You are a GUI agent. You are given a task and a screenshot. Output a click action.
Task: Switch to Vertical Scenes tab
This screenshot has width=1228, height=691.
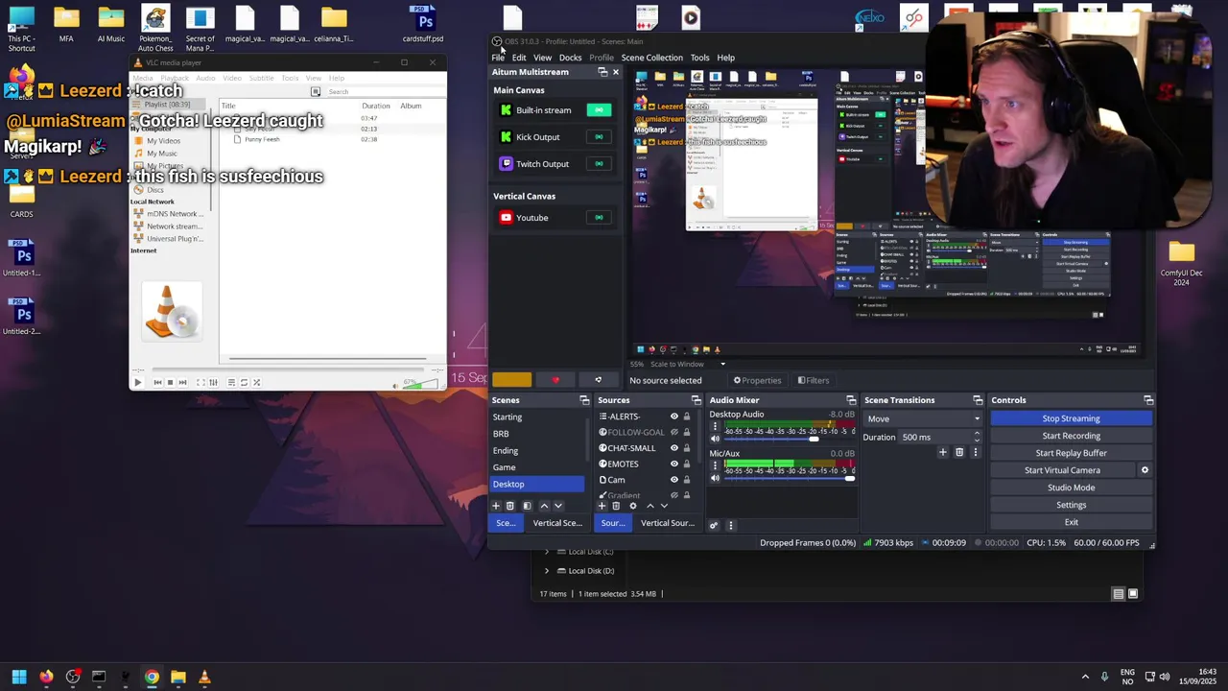coord(557,523)
